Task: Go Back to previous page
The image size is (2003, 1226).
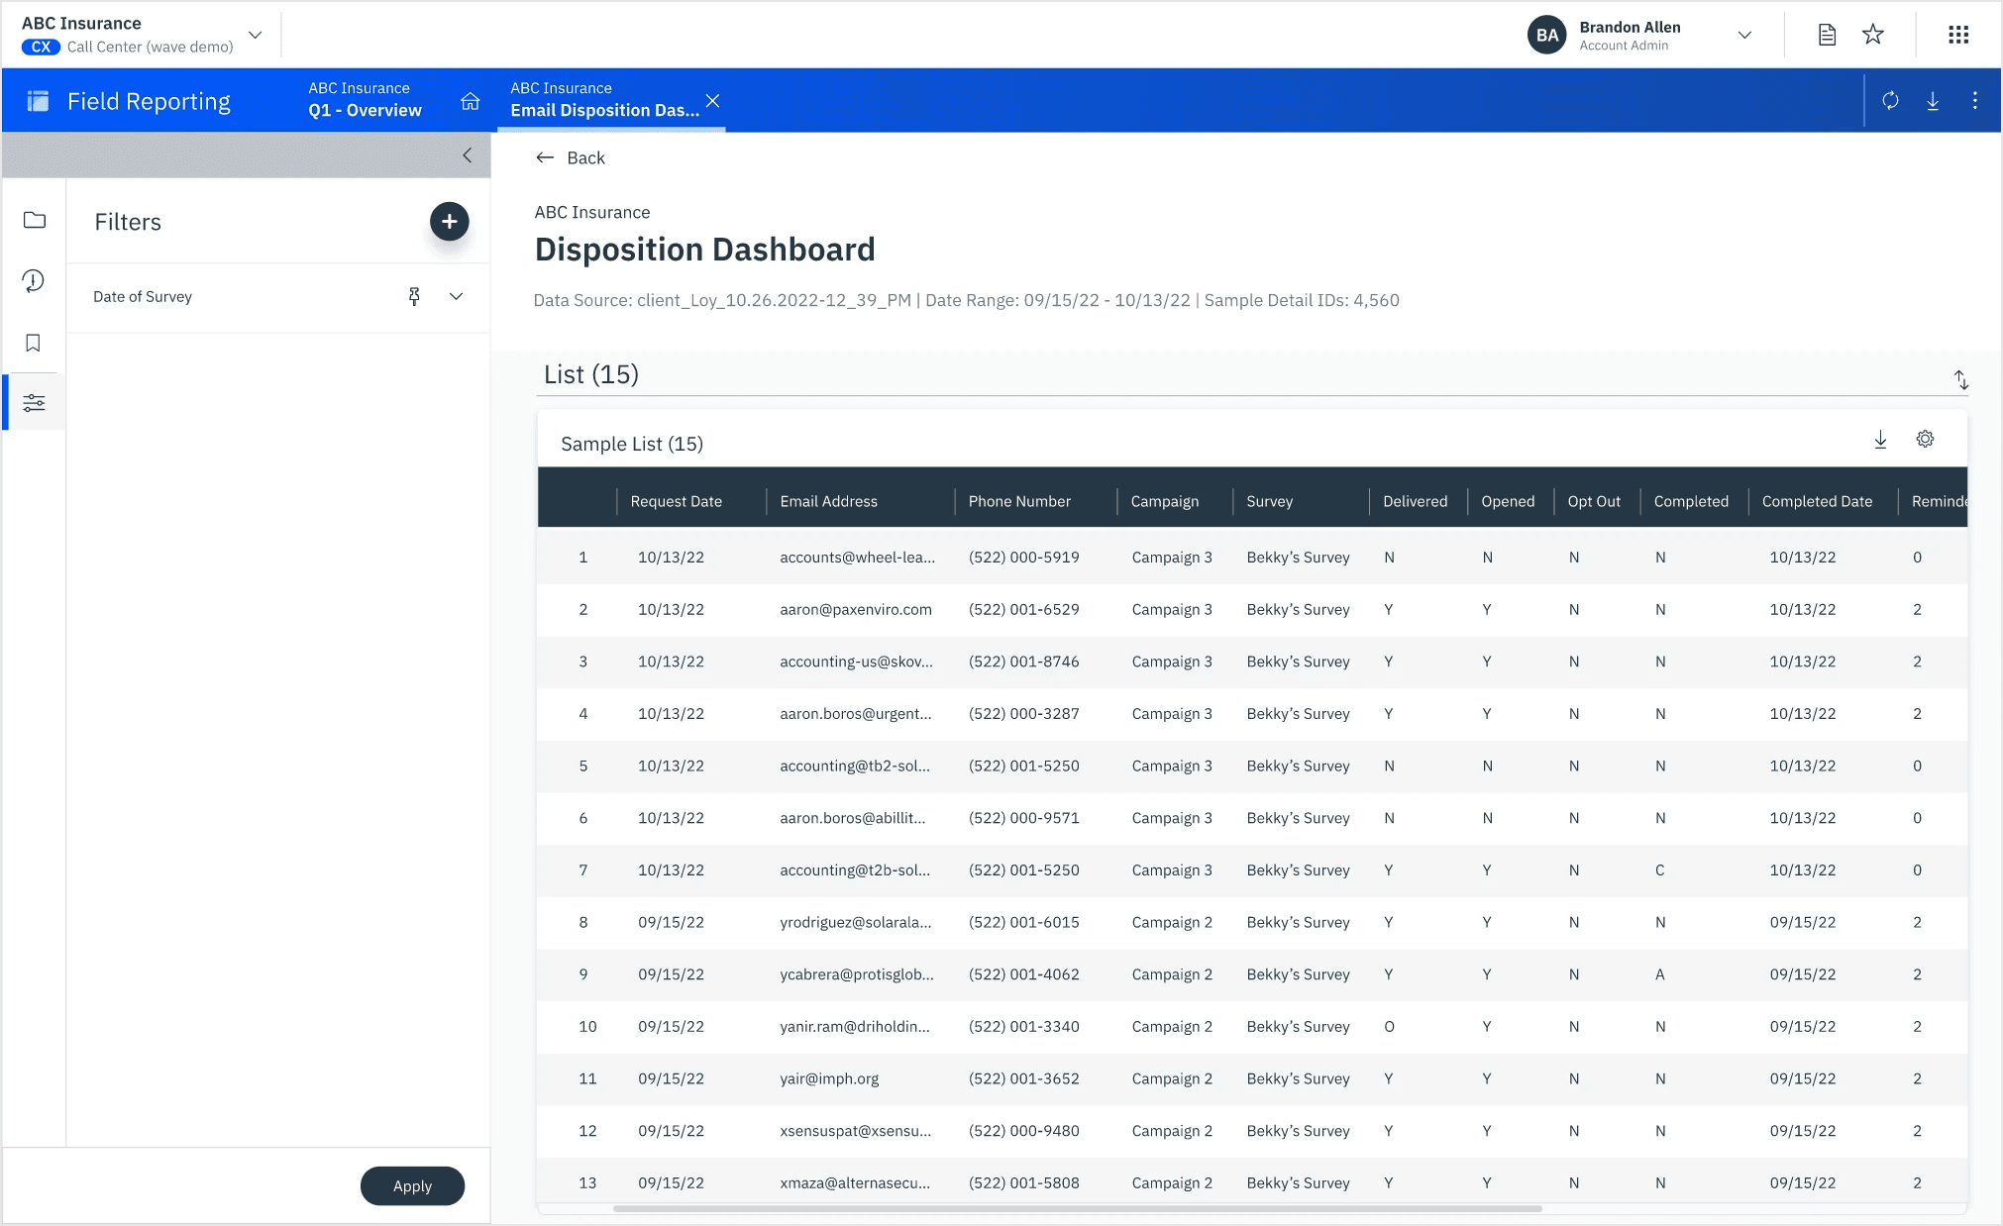Action: (571, 157)
